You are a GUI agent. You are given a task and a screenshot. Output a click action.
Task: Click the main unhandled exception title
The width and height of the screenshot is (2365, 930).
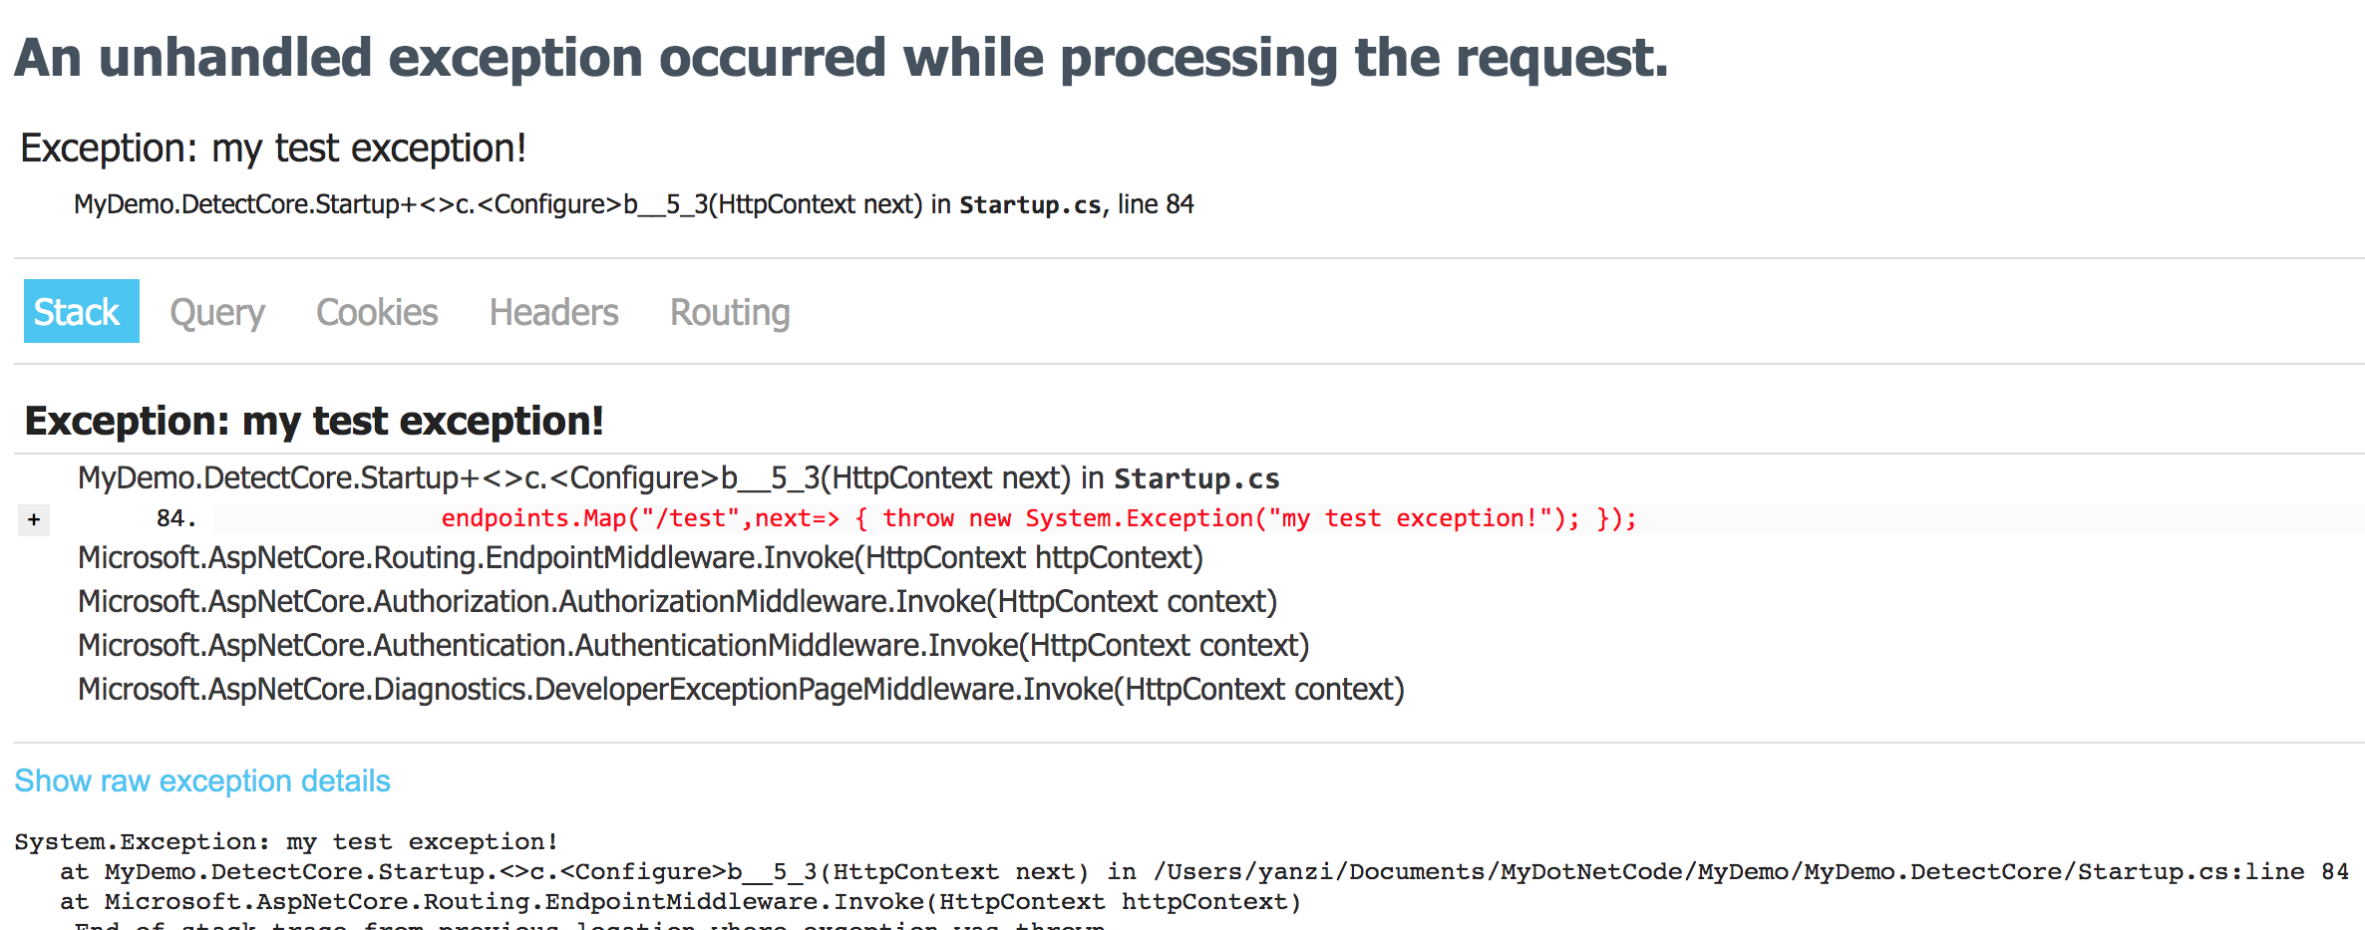click(x=841, y=58)
